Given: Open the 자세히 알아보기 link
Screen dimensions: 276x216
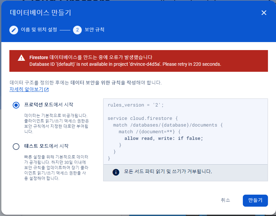Looking at the screenshot, I should [26, 89].
